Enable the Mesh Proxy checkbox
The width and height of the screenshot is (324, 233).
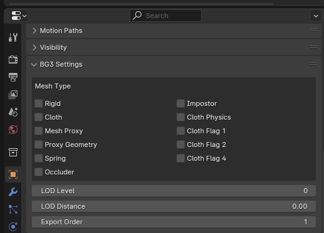(39, 131)
